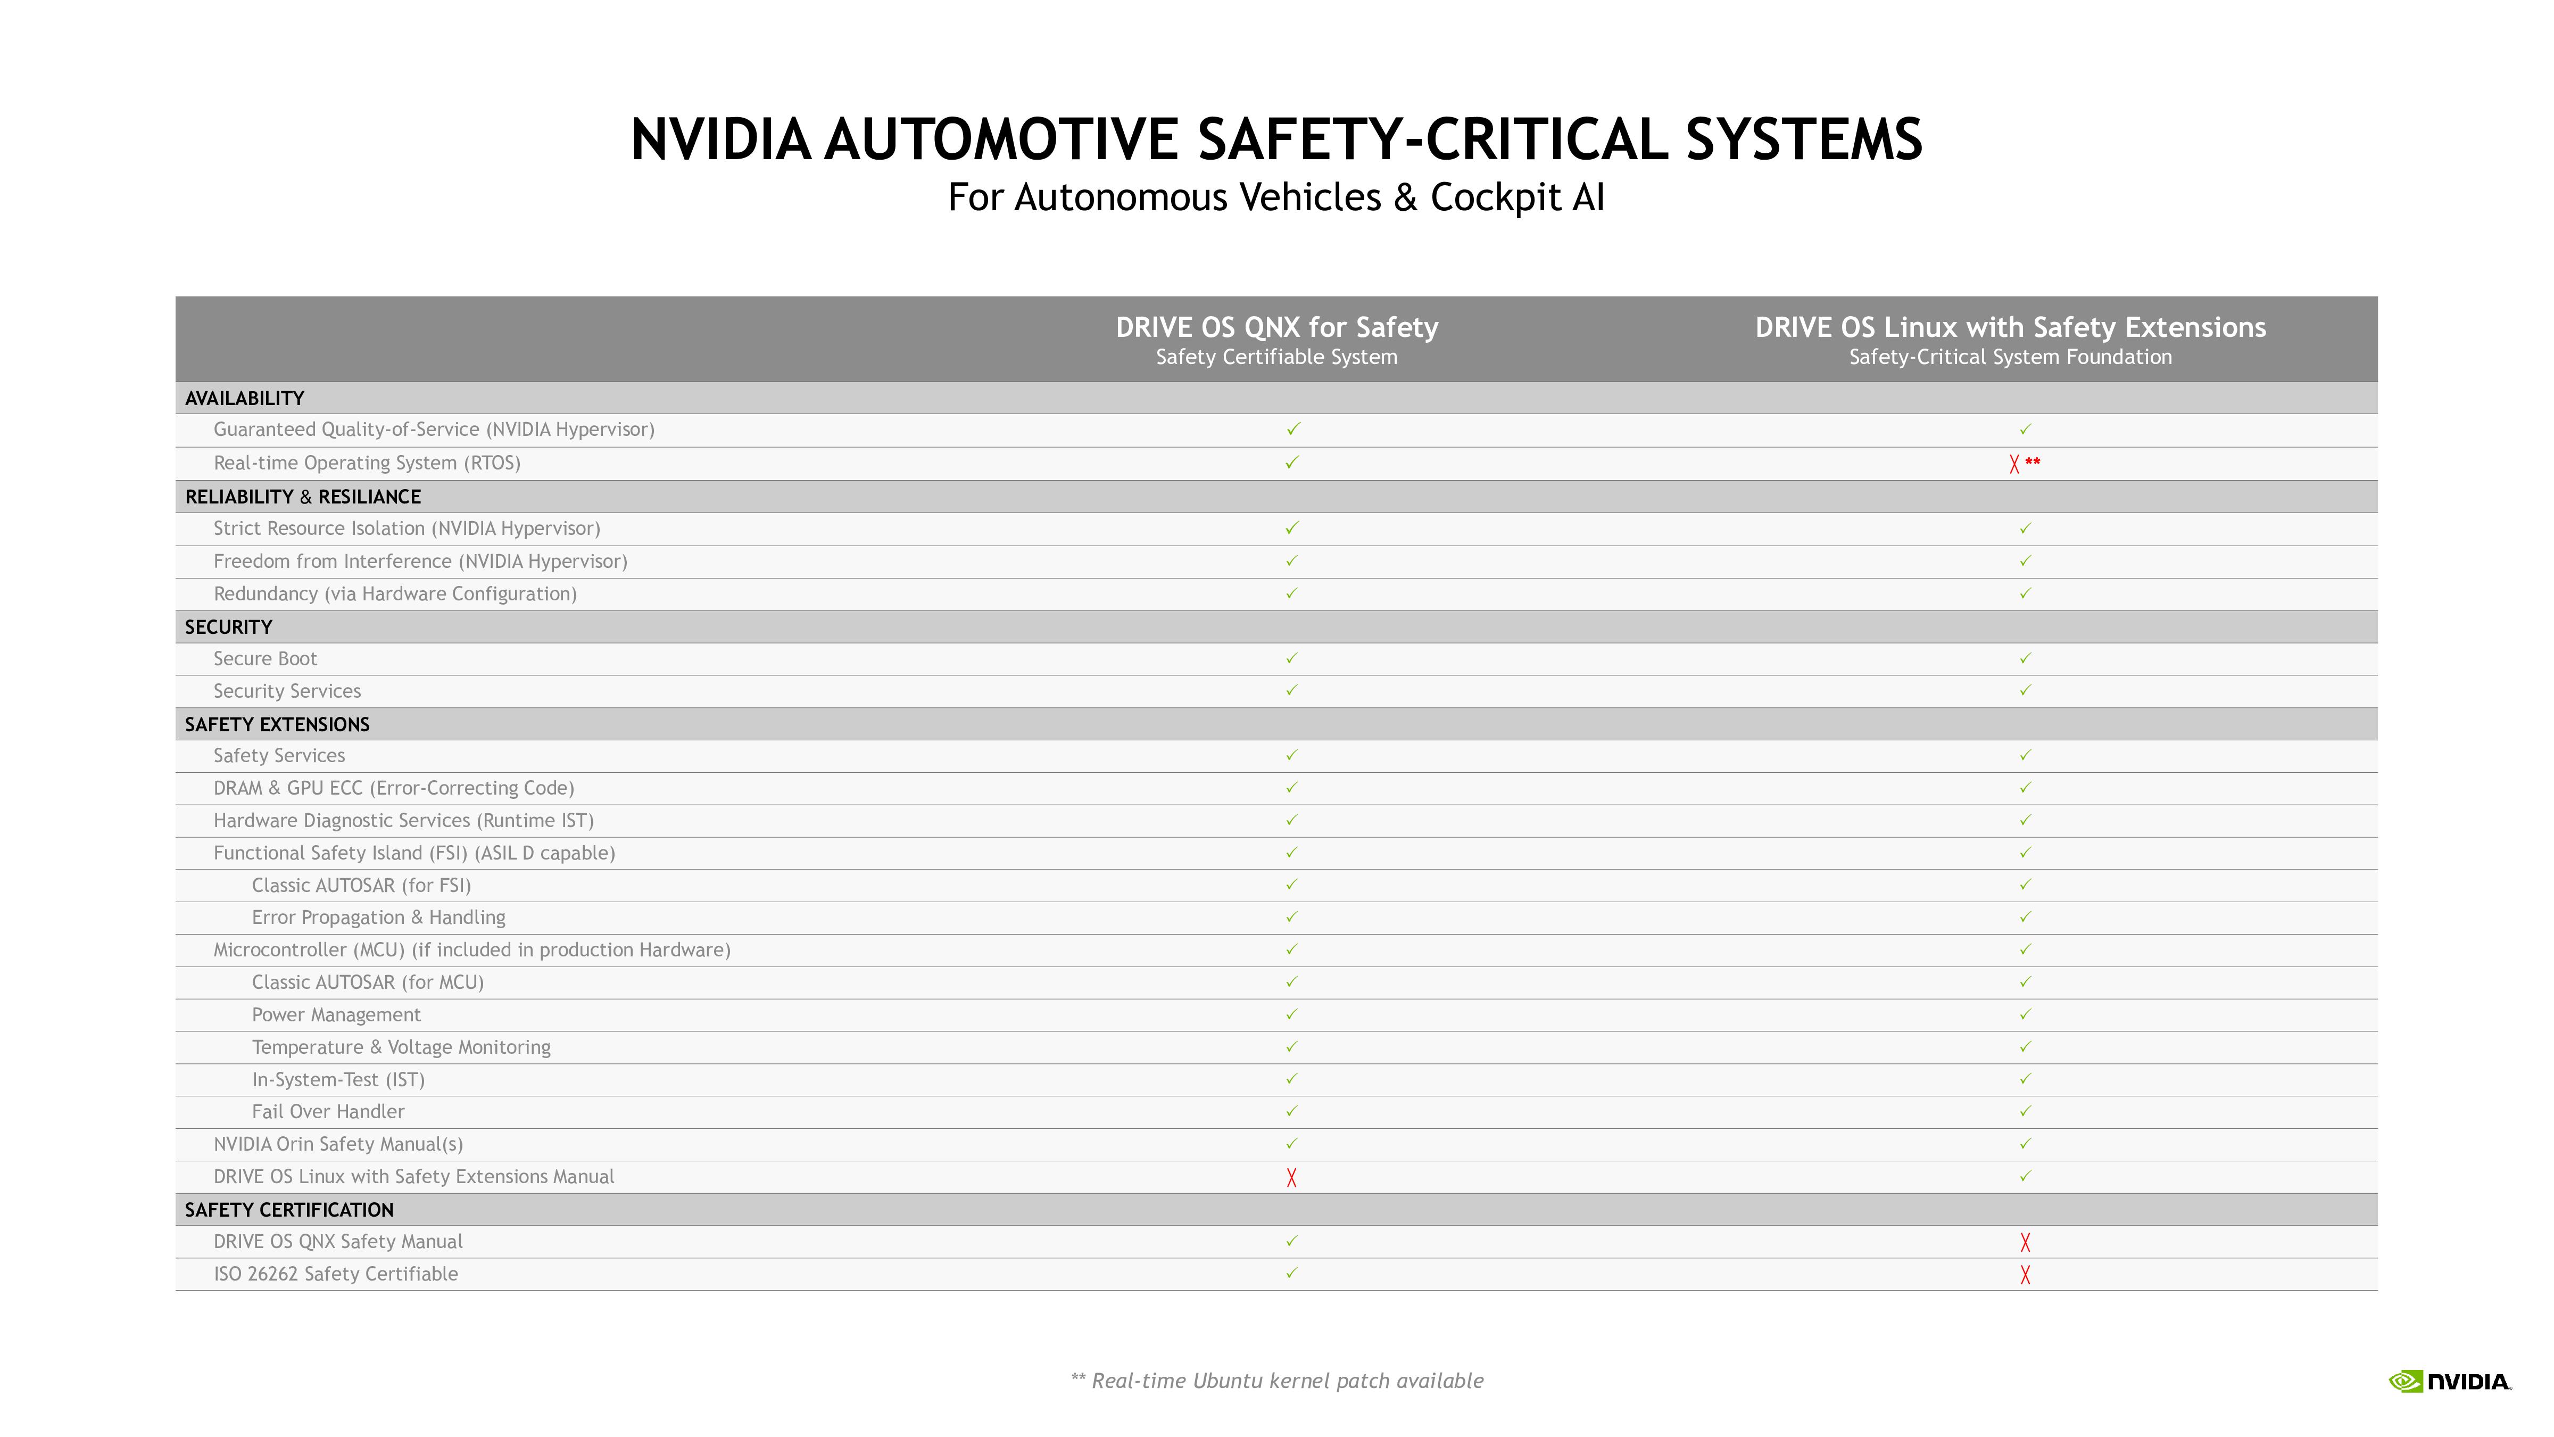The height and width of the screenshot is (1437, 2554).
Task: Click the Freedom from Interference row label
Action: (x=420, y=561)
